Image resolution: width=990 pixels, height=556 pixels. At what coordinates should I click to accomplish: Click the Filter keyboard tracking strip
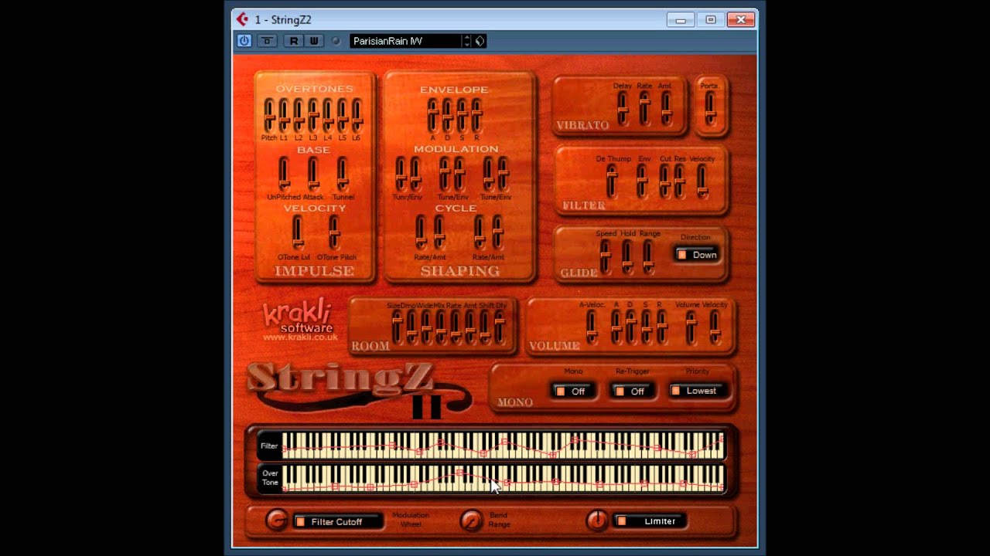click(503, 446)
